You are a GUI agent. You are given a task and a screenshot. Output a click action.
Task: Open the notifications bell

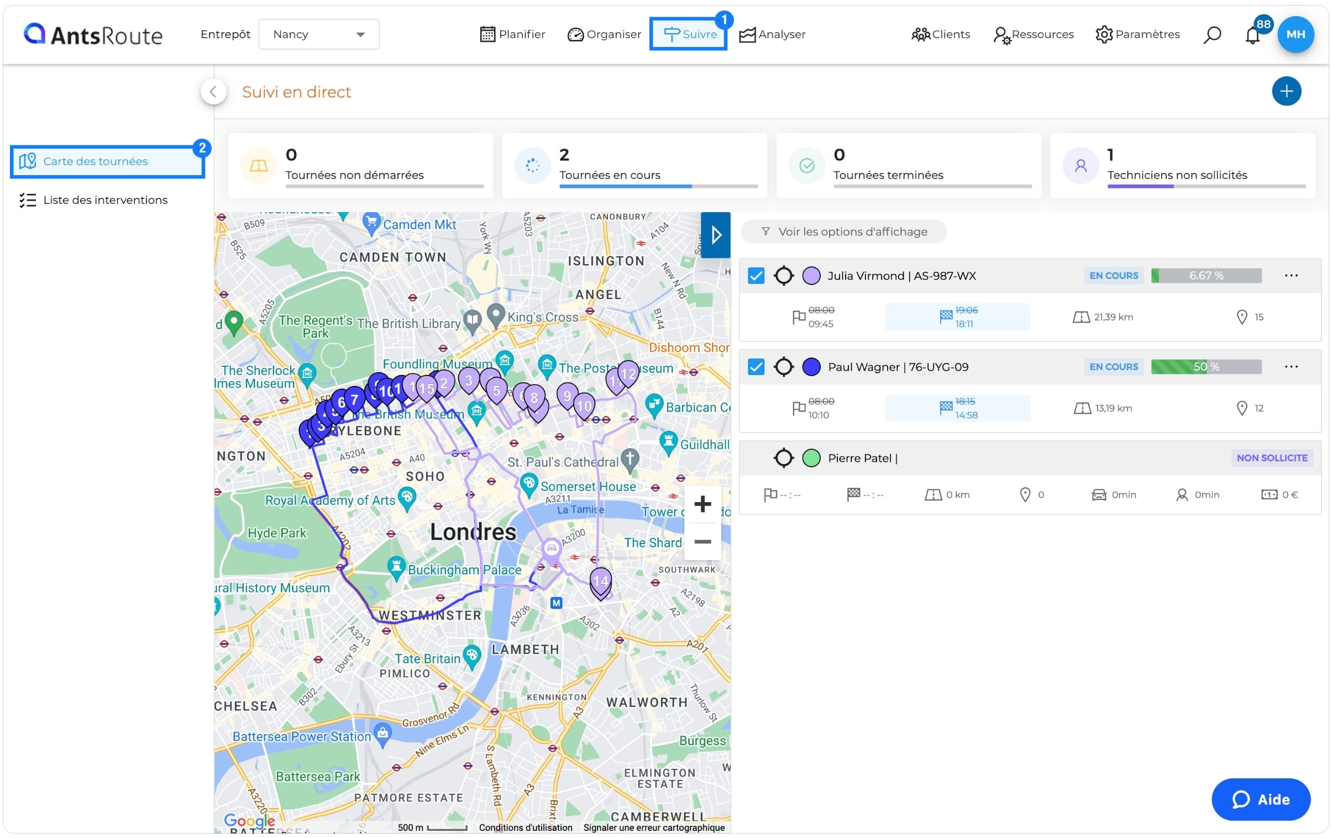pos(1252,34)
